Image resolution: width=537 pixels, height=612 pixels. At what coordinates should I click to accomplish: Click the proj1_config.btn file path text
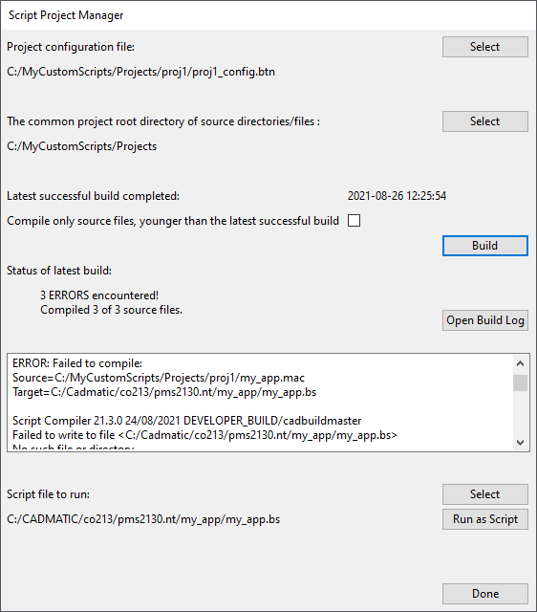pyautogui.click(x=140, y=72)
